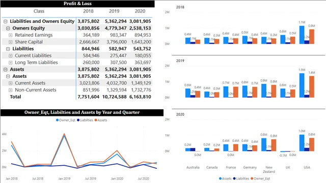
Task: Click the France axis label
Action: point(231,167)
